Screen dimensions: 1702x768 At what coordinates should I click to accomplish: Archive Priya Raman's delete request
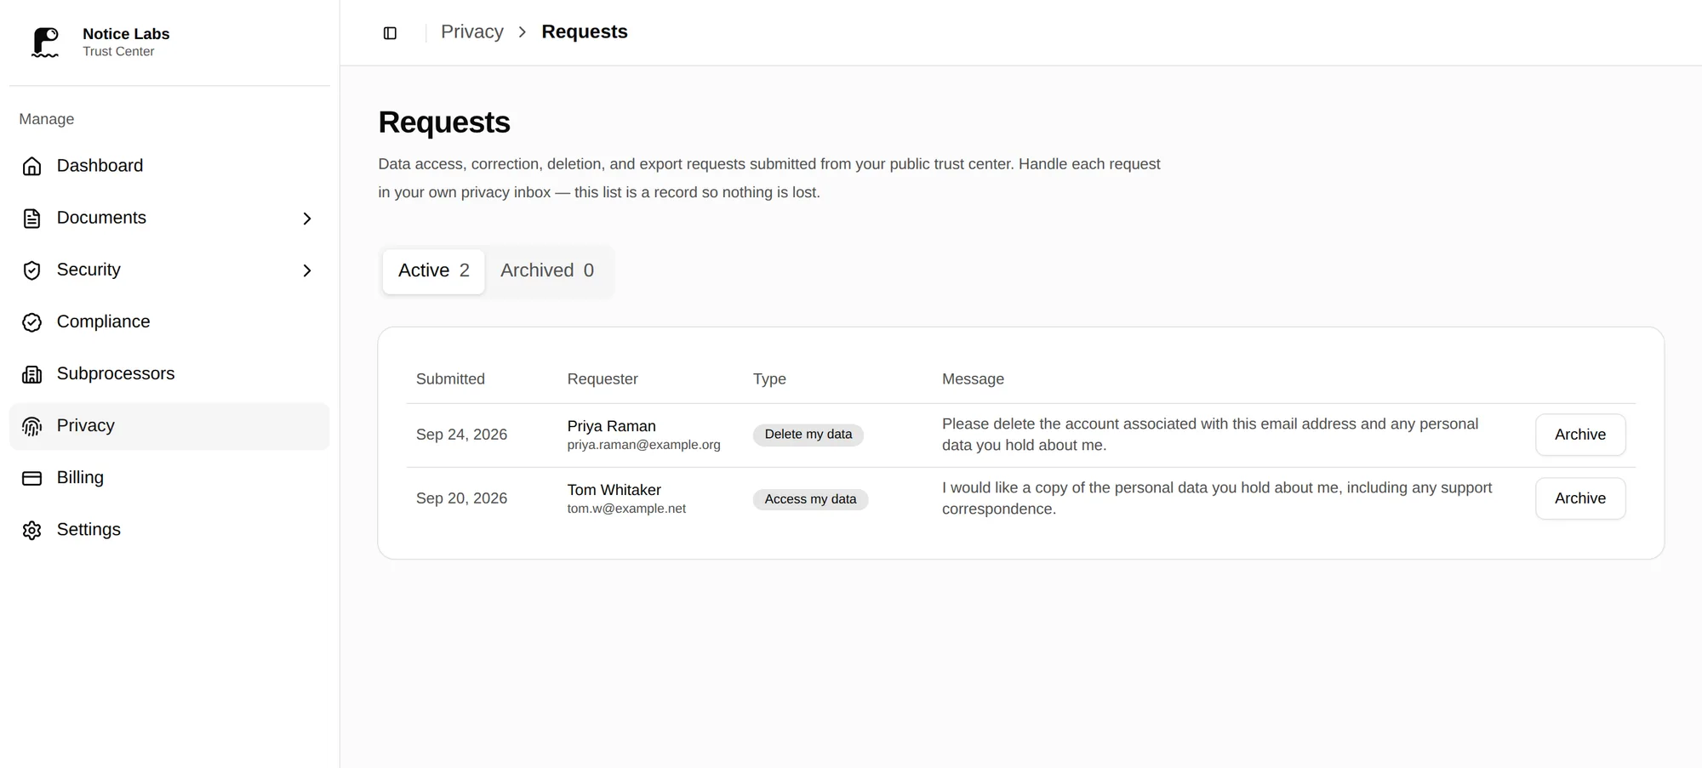click(1580, 435)
